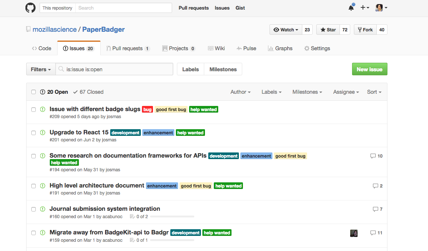Go to GitHub home via Octocat logo
Image resolution: width=428 pixels, height=251 pixels.
[x=30, y=8]
